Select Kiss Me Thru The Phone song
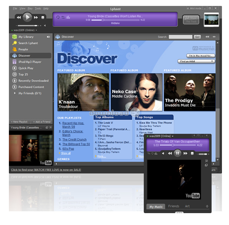Viewport: 229px width, 225px height. (x=156, y=123)
